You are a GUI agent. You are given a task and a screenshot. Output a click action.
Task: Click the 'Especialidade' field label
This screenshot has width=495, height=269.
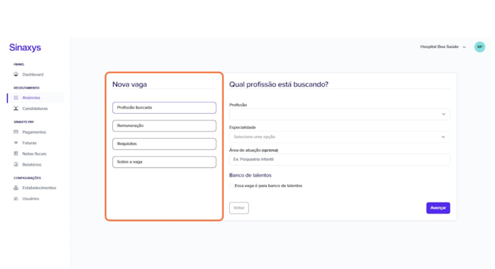coord(242,127)
